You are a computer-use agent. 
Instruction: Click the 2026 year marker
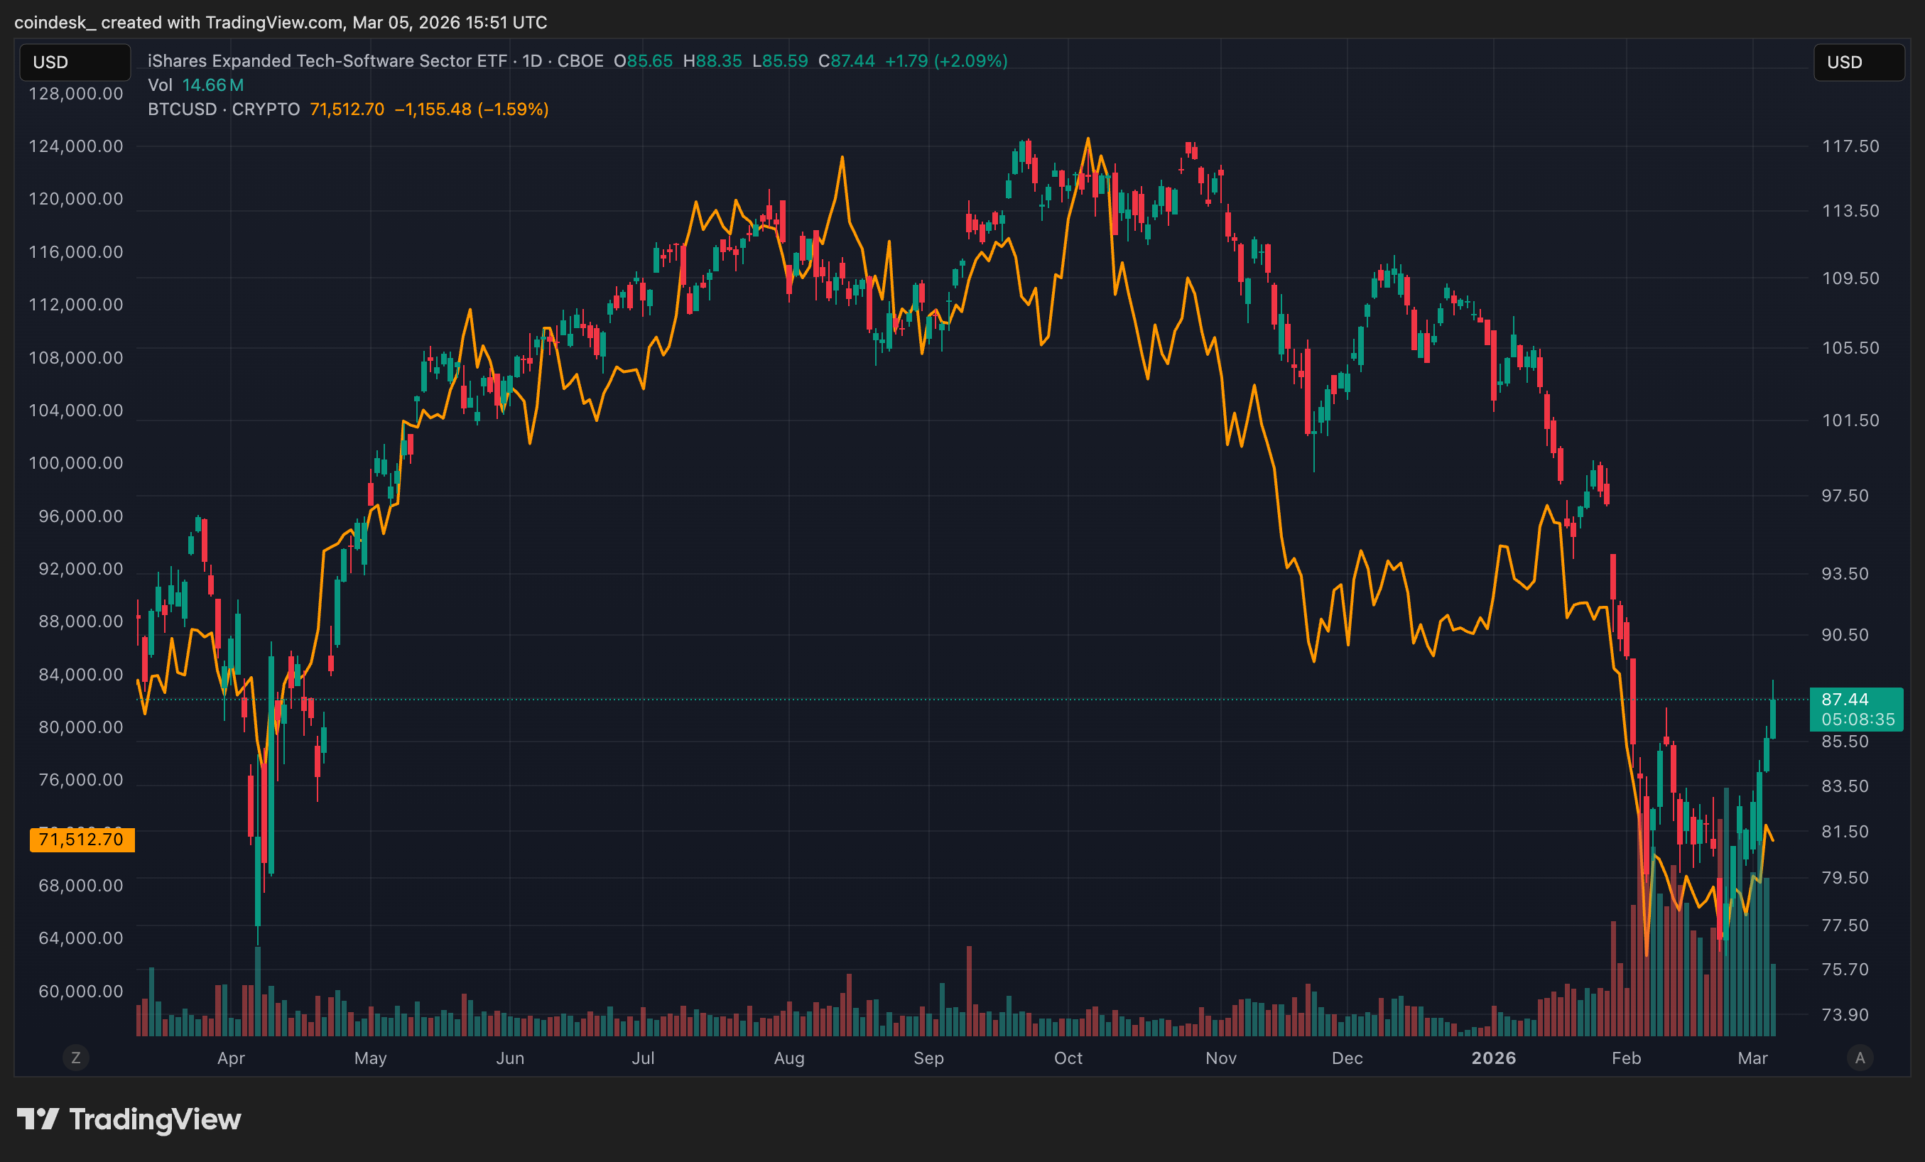coord(1493,1058)
